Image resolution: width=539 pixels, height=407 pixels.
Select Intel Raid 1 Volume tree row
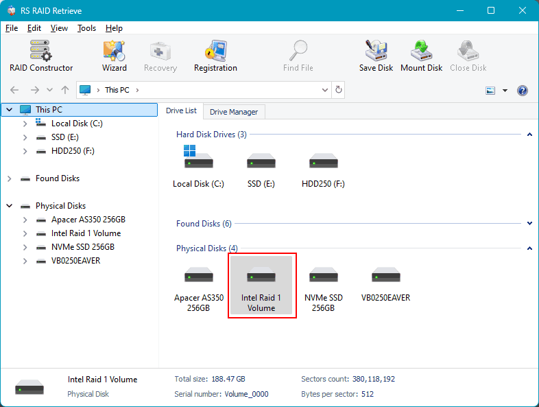click(x=86, y=233)
